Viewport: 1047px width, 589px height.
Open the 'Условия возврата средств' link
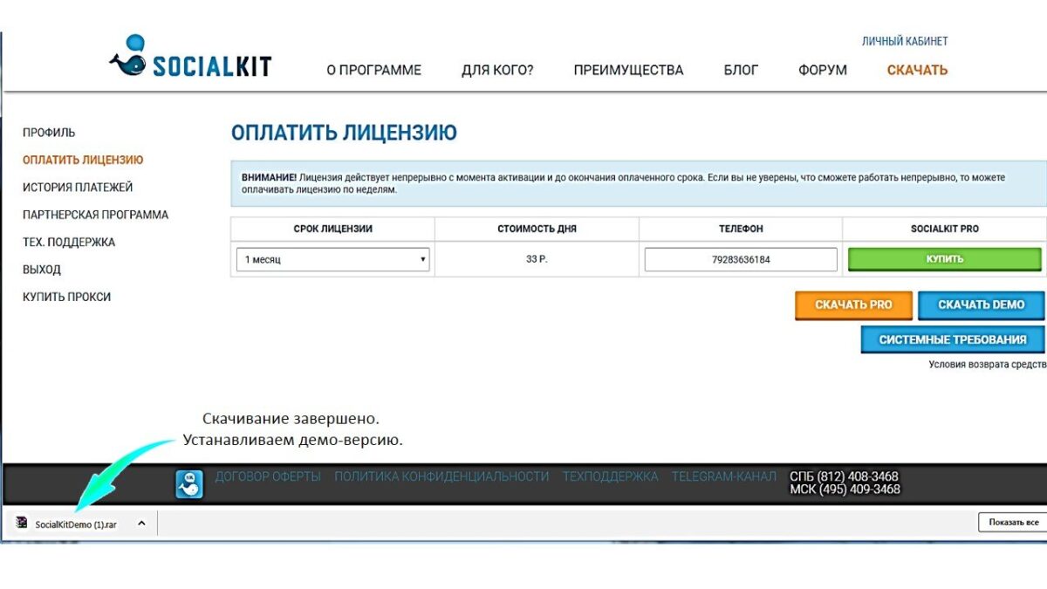[987, 365]
